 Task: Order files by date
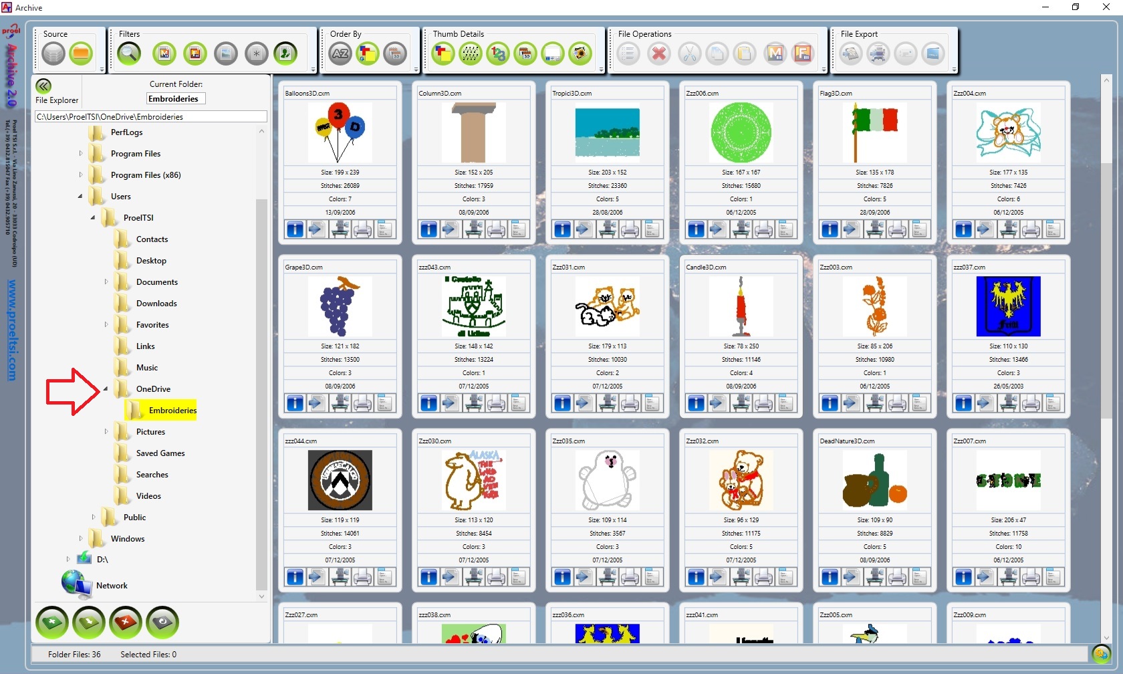[x=395, y=53]
